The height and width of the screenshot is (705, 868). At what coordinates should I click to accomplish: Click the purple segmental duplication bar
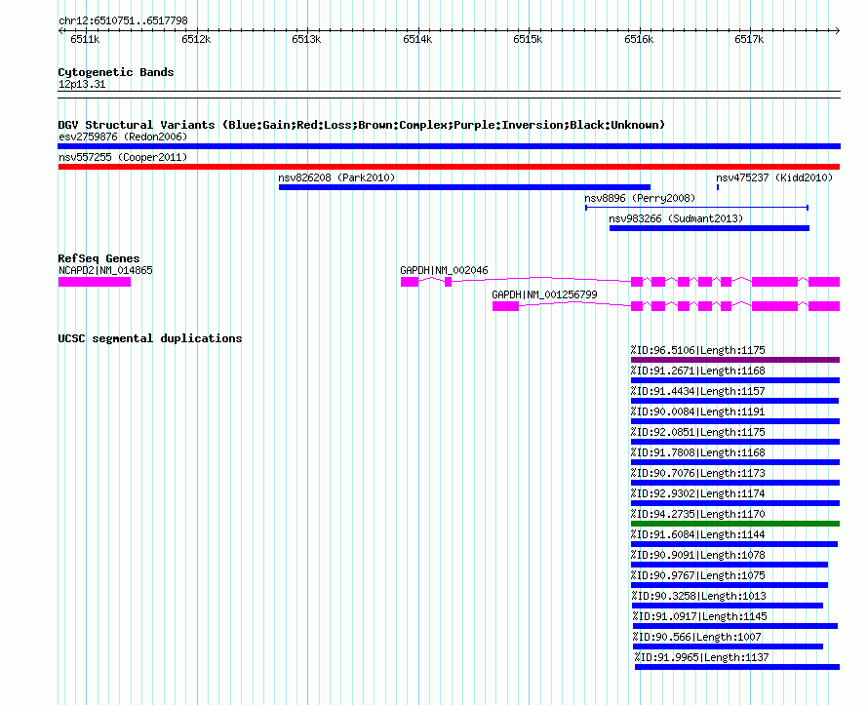coord(735,360)
